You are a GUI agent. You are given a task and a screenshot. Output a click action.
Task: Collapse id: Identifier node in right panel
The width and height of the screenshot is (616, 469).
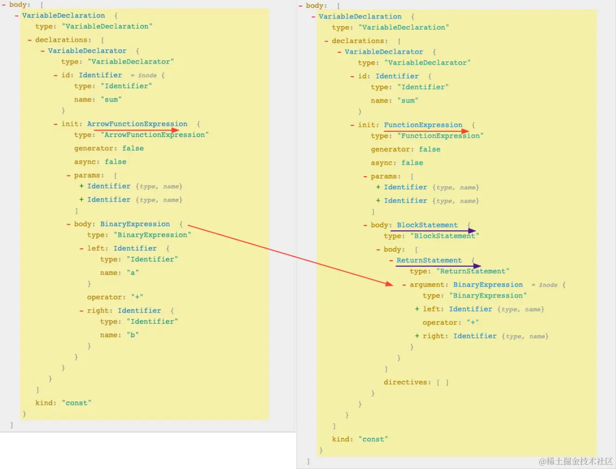pos(353,76)
